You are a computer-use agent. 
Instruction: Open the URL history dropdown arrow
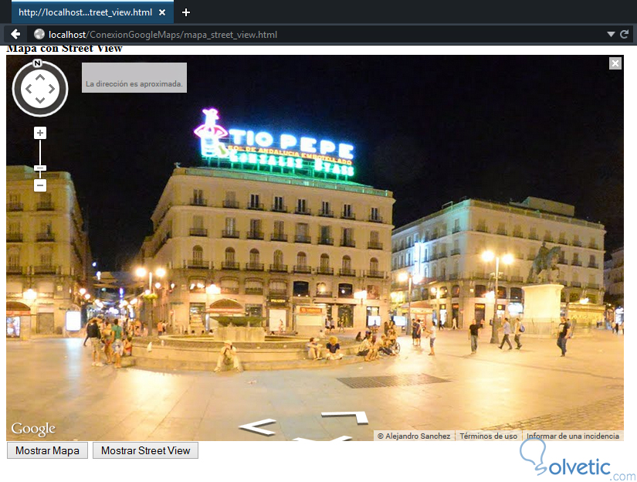611,35
